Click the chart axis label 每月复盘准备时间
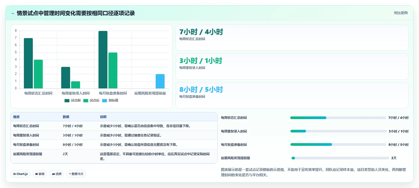Viewport: 419px width, 188px height. [113, 93]
